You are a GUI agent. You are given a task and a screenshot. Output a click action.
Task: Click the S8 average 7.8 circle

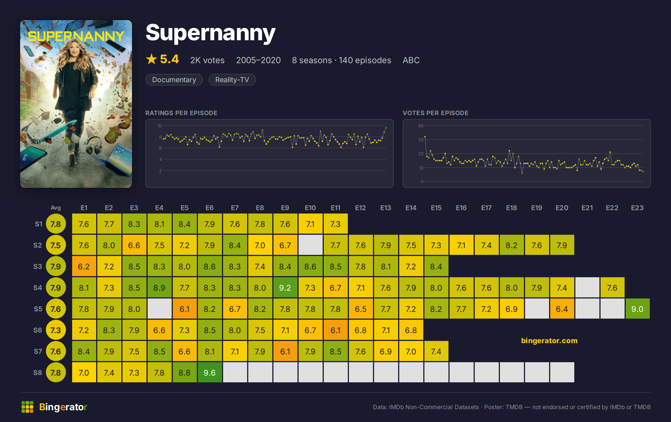(56, 373)
